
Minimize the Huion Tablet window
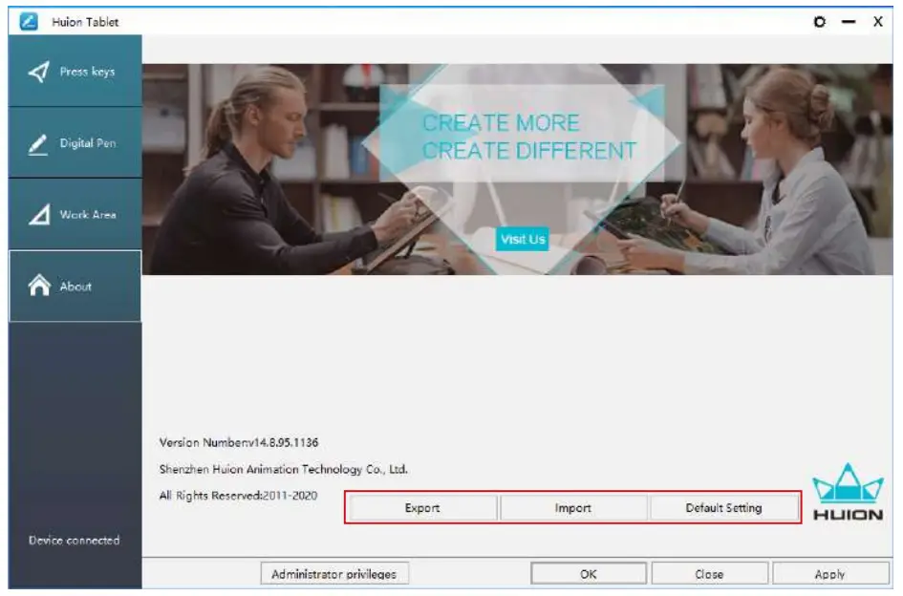pyautogui.click(x=849, y=22)
